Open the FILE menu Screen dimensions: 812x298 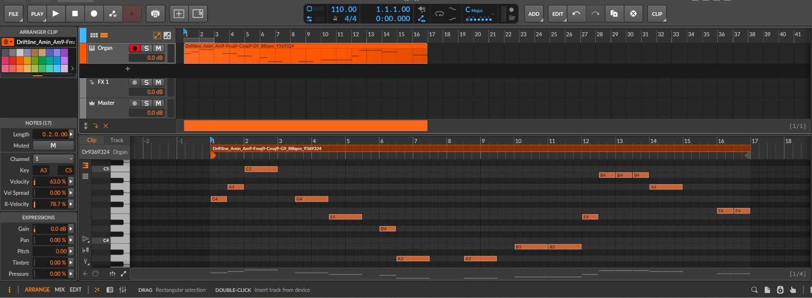[14, 14]
